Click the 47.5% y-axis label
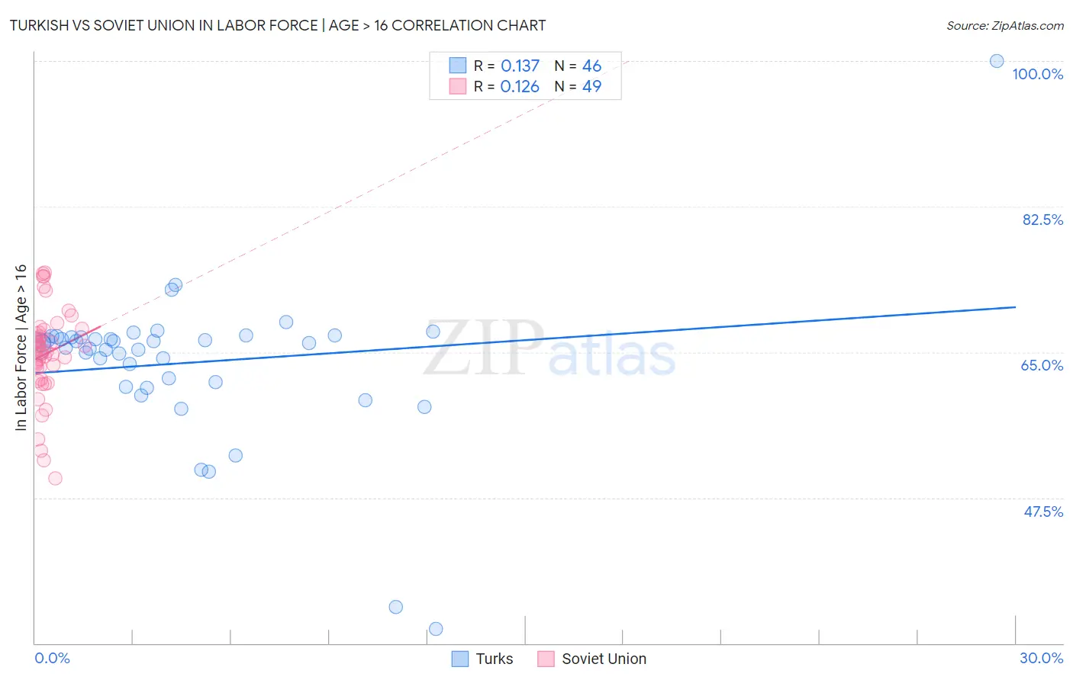 (x=1043, y=512)
